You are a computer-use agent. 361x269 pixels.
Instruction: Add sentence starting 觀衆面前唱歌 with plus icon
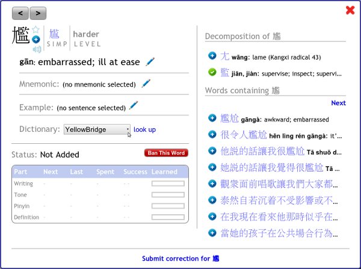[212, 184]
